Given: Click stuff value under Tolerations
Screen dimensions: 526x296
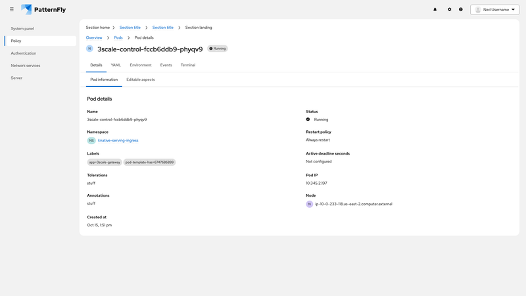Looking at the screenshot, I should click(91, 184).
